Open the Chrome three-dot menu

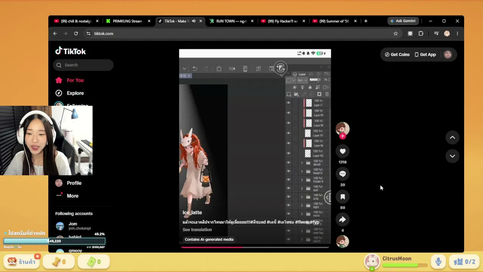tap(457, 34)
